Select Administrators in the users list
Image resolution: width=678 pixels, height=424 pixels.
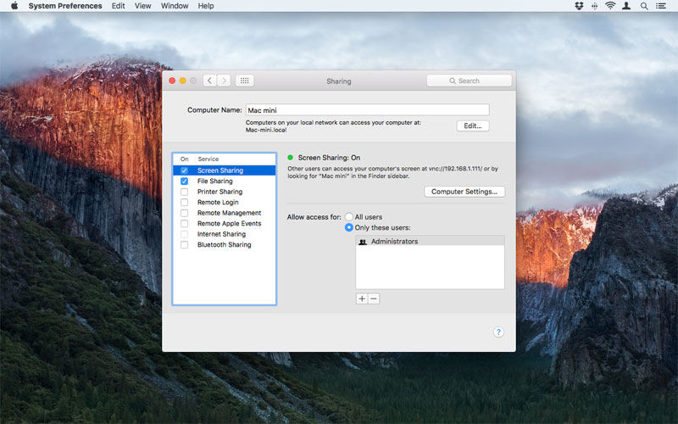pyautogui.click(x=430, y=242)
